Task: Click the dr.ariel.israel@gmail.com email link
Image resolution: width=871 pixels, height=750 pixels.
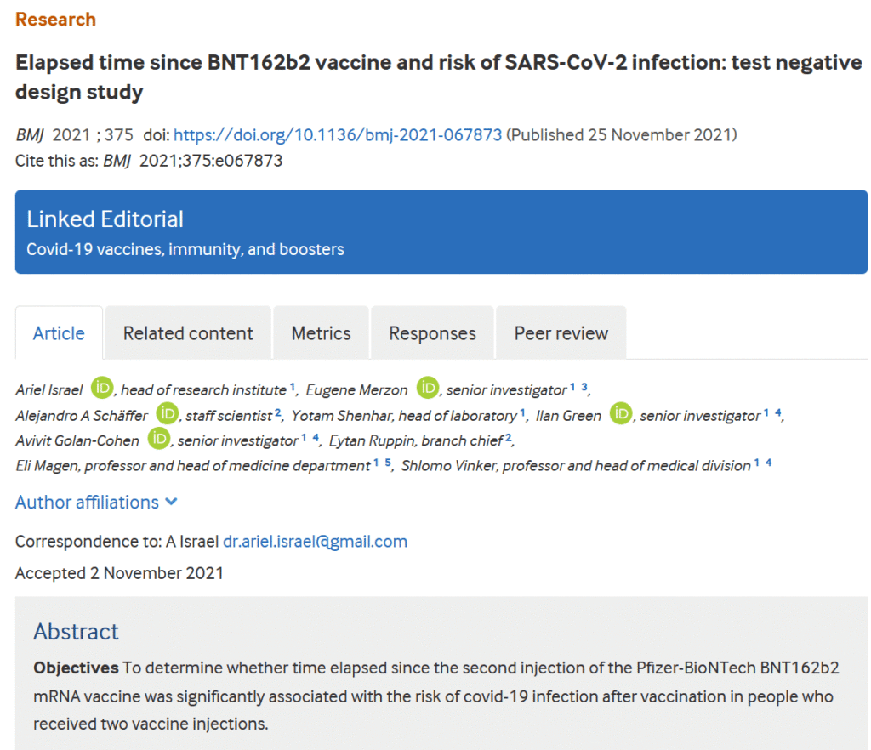Action: point(315,542)
